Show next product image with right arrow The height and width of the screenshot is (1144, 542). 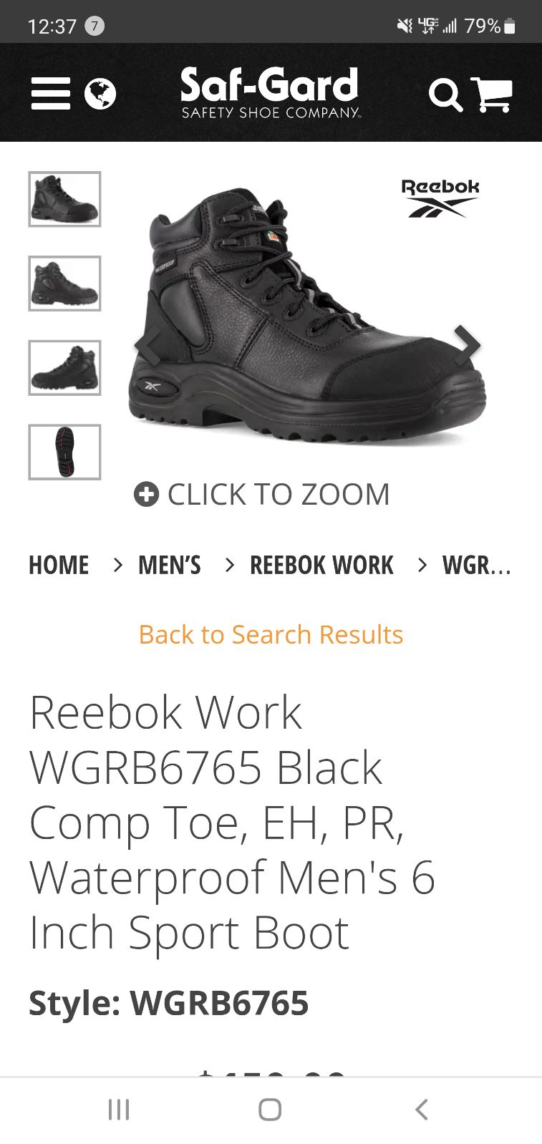click(467, 344)
